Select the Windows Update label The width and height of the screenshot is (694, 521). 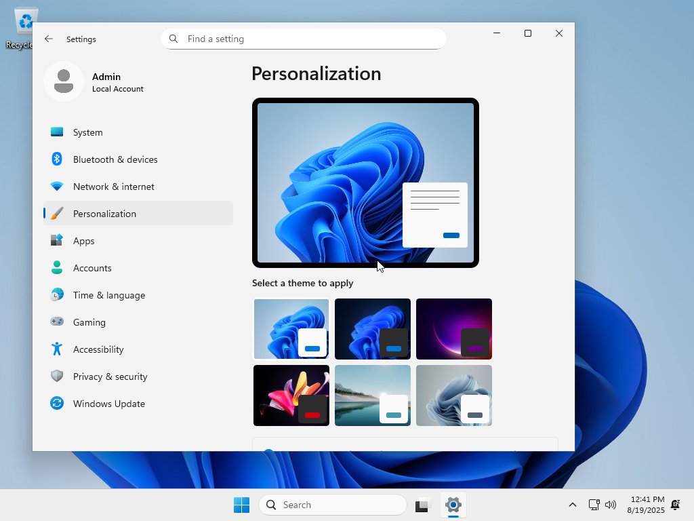[109, 403]
